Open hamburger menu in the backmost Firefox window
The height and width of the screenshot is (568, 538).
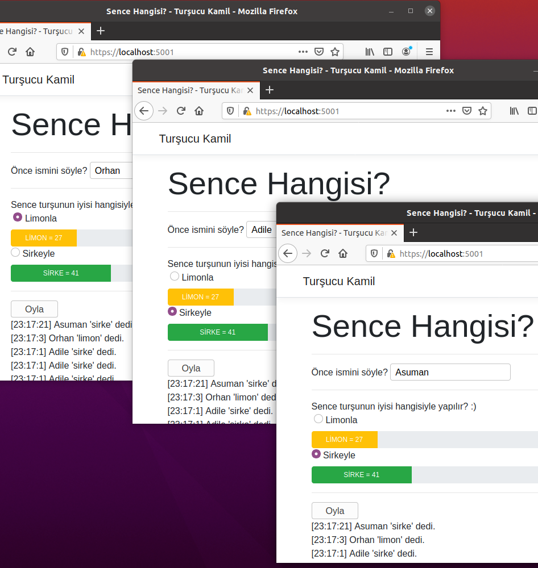[429, 52]
